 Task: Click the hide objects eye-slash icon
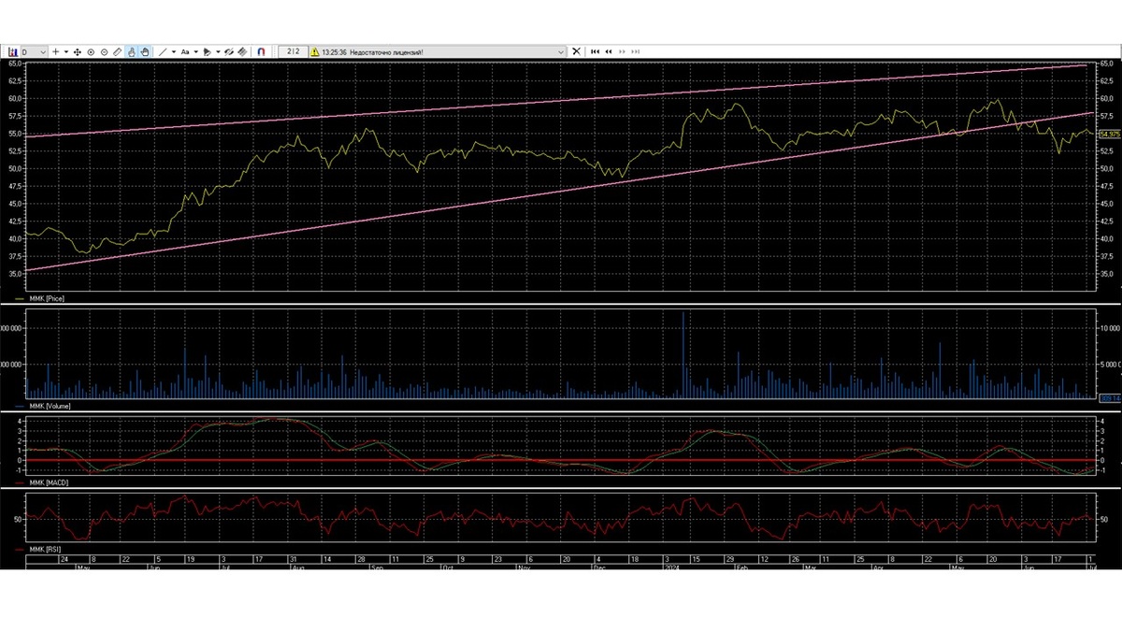(x=228, y=52)
